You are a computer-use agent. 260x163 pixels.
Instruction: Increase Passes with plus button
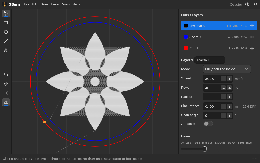pos(229,97)
